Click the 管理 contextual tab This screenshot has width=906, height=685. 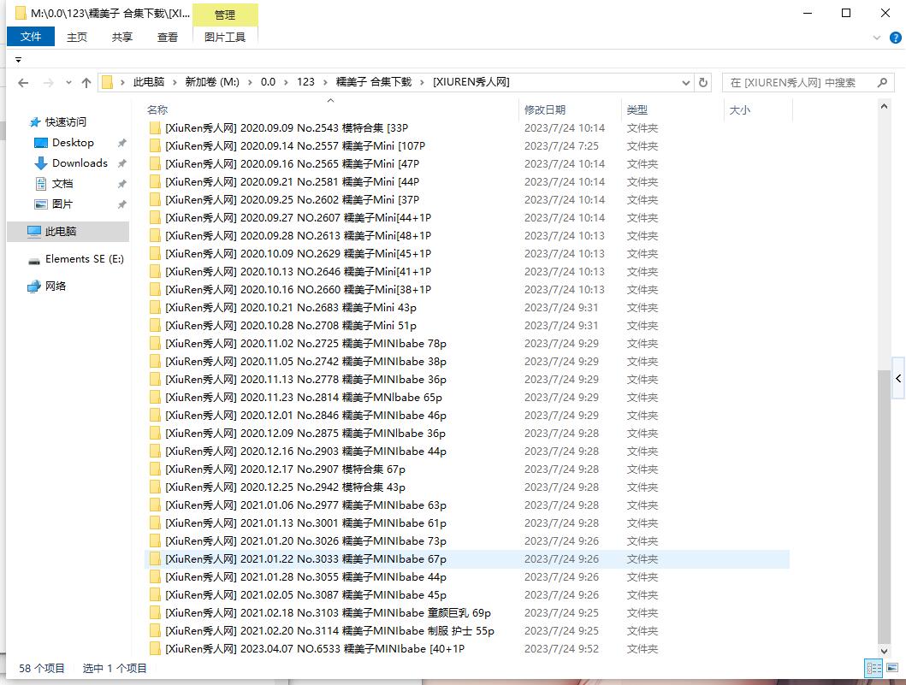point(225,15)
